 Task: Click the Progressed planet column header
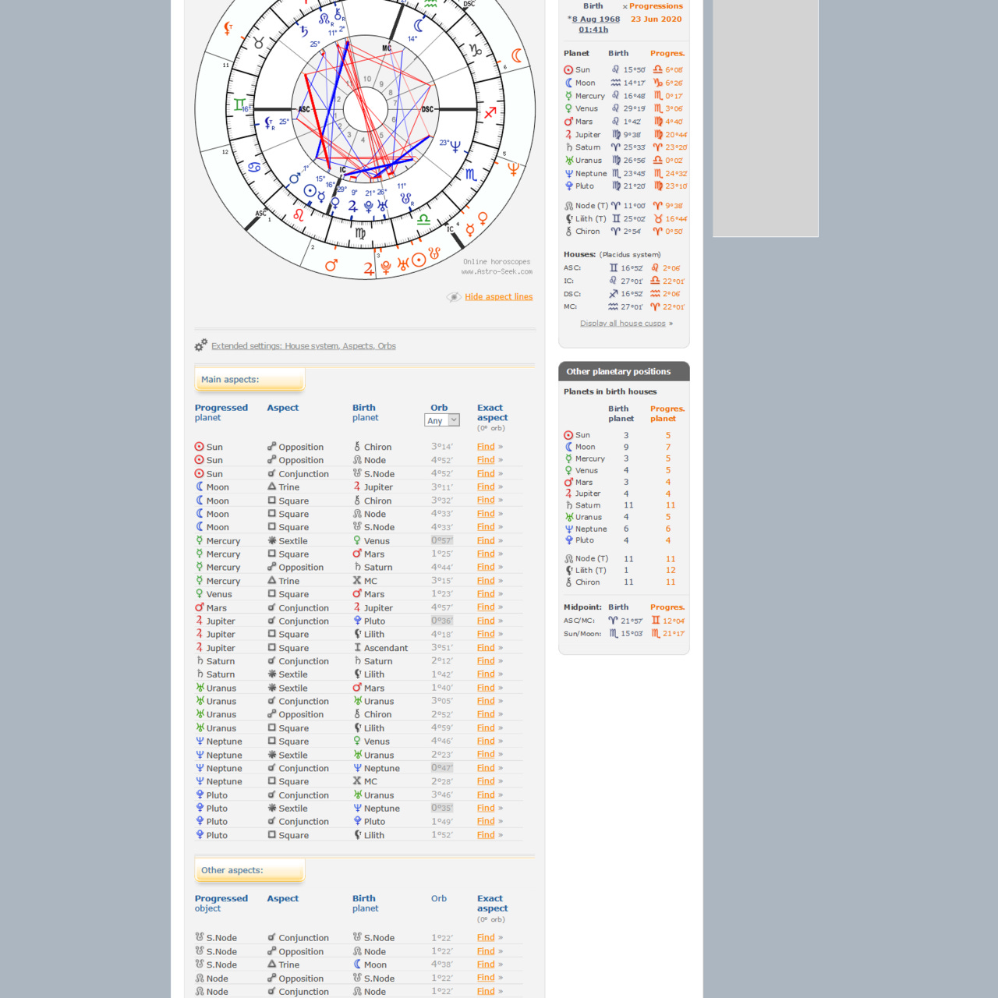(x=221, y=412)
